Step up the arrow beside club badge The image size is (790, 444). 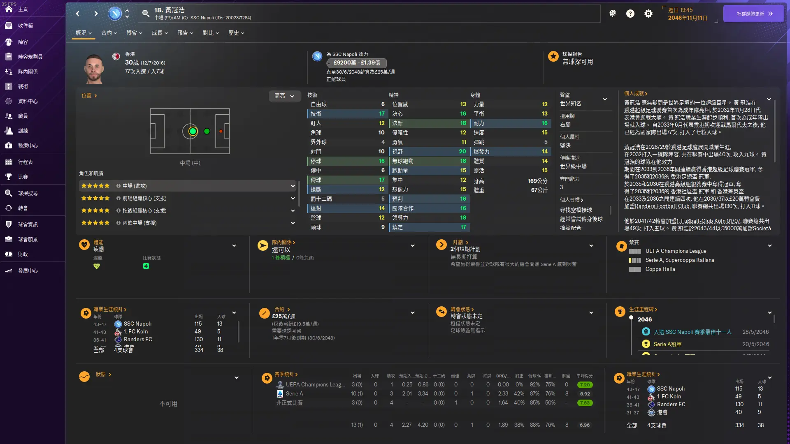127,10
